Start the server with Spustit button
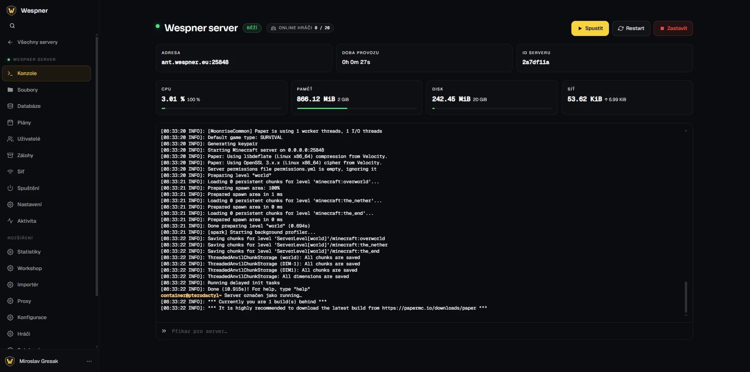Screen dimensions: 750x372 pos(590,28)
